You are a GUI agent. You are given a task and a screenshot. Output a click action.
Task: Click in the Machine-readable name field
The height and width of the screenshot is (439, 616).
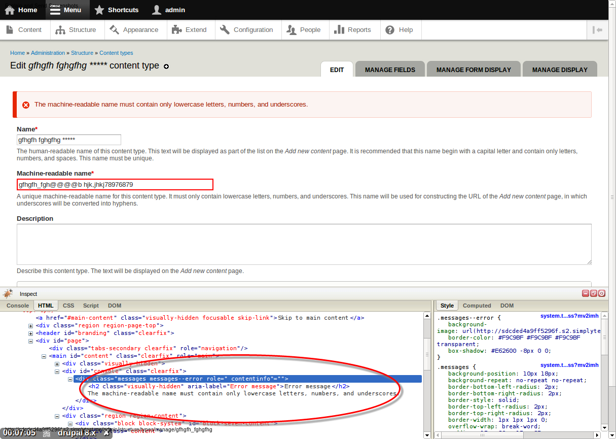115,185
